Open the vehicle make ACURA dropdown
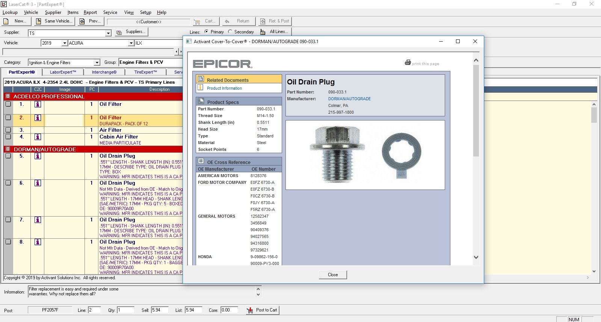The image size is (601, 322). tap(131, 43)
